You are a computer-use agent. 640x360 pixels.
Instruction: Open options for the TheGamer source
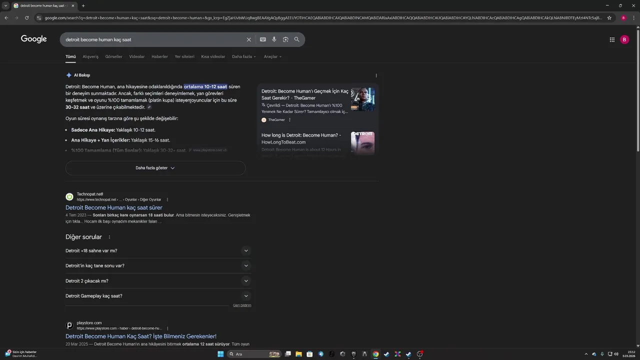tap(289, 120)
